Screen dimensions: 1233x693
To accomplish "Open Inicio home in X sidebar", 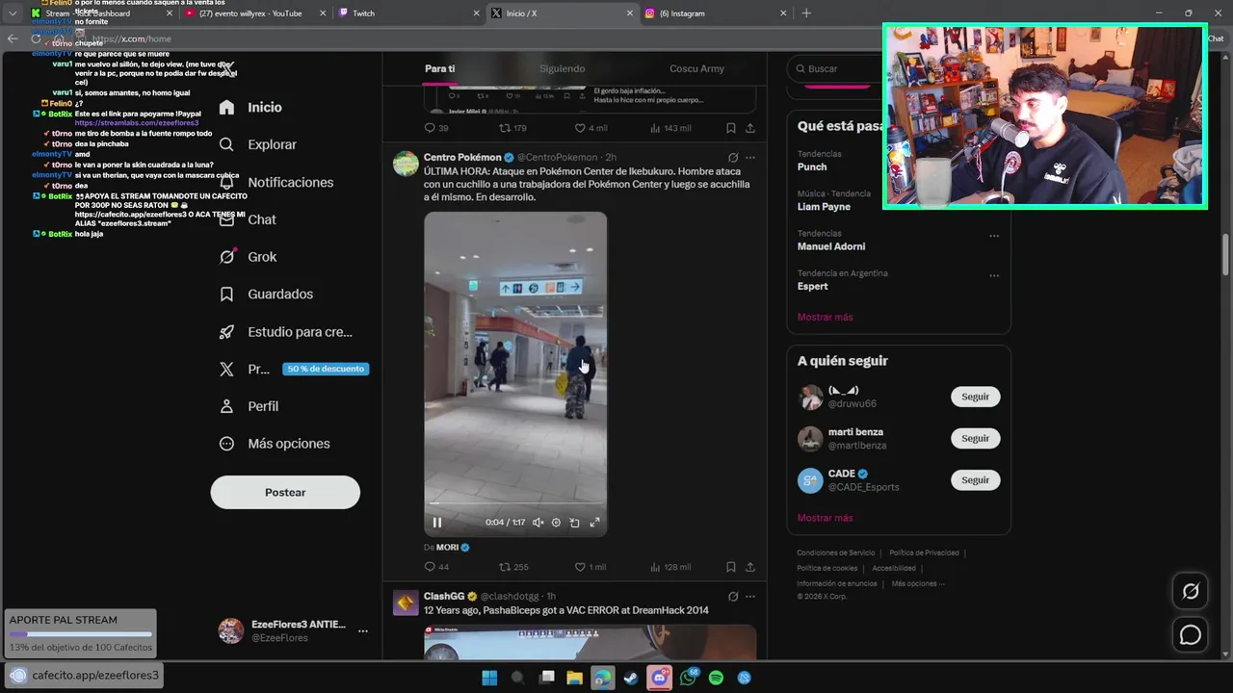I will coord(250,107).
